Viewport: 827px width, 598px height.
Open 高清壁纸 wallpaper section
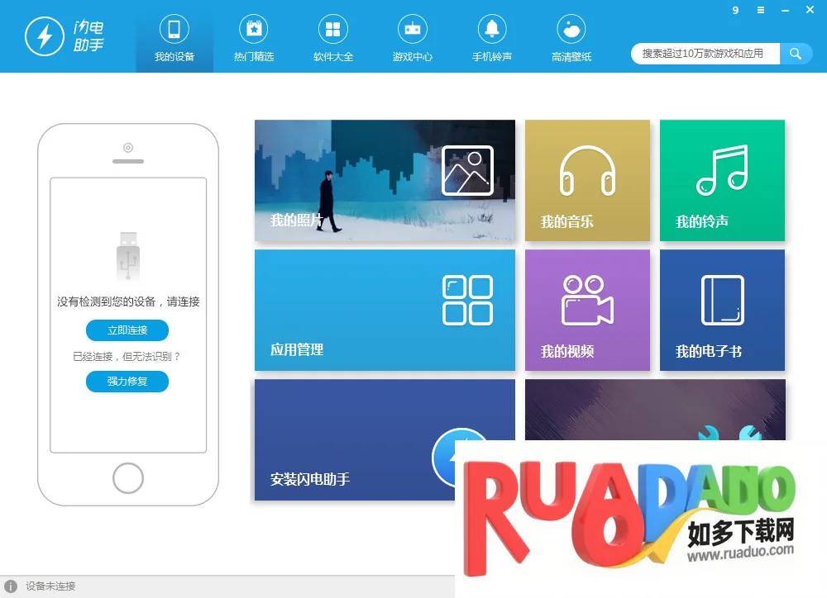(571, 39)
